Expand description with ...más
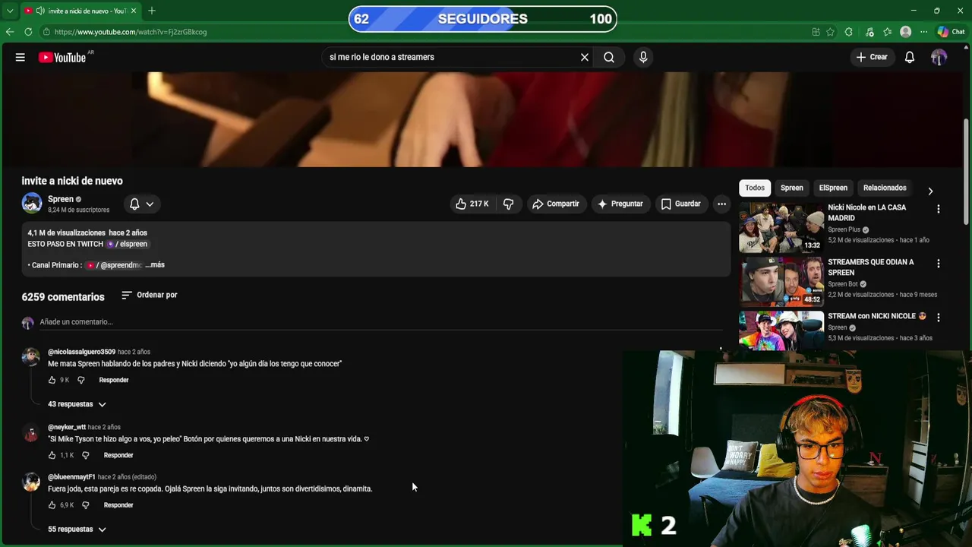The width and height of the screenshot is (972, 547). 155,264
